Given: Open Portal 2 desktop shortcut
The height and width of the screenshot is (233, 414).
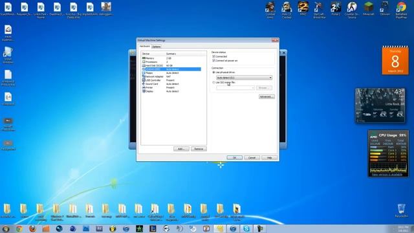Looking at the screenshot, I should [336, 9].
